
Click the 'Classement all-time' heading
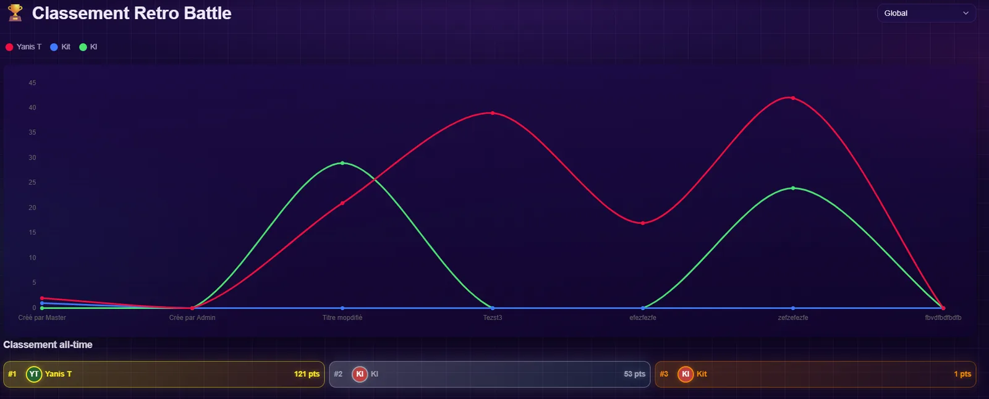pyautogui.click(x=48, y=345)
